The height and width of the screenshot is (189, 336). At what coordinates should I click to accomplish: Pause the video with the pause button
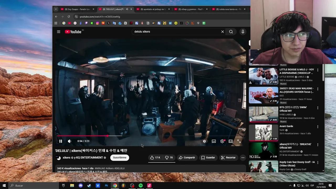click(61, 141)
